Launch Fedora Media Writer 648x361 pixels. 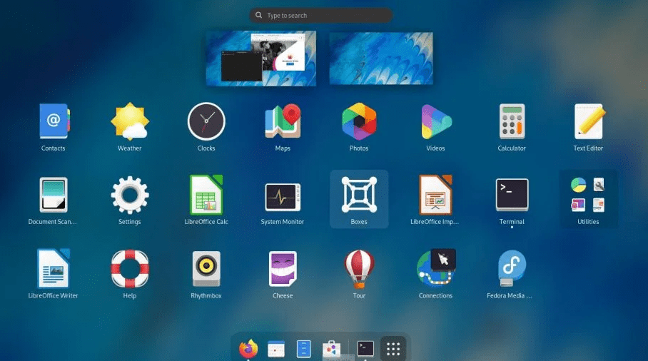pos(510,274)
